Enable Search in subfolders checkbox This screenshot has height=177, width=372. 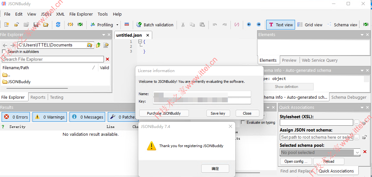(4, 52)
